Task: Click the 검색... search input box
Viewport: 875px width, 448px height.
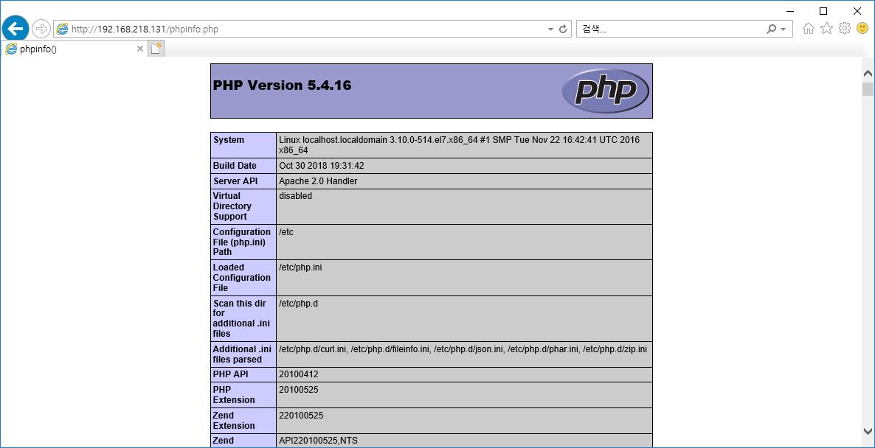Action: click(x=670, y=29)
